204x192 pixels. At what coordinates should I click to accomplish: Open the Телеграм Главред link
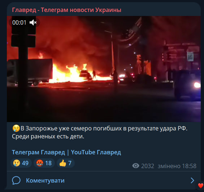38,152
